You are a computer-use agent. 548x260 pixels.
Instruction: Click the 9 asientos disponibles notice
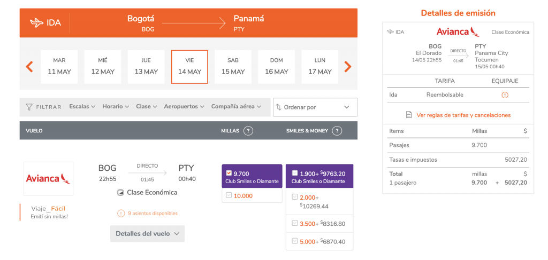(153, 214)
